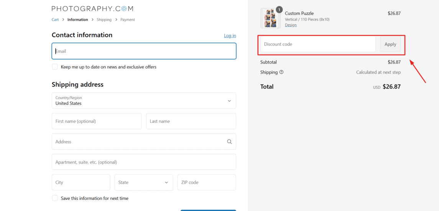439x211 pixels.
Task: Expand the State dropdown
Action: coord(144,183)
